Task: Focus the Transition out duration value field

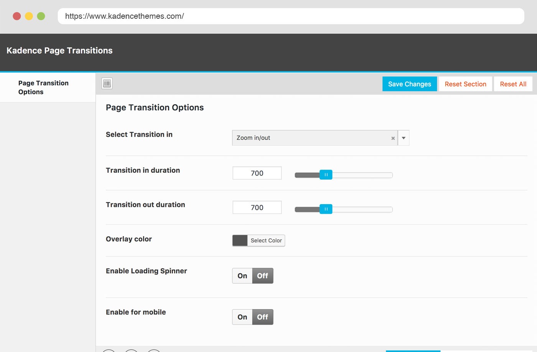Action: click(257, 208)
